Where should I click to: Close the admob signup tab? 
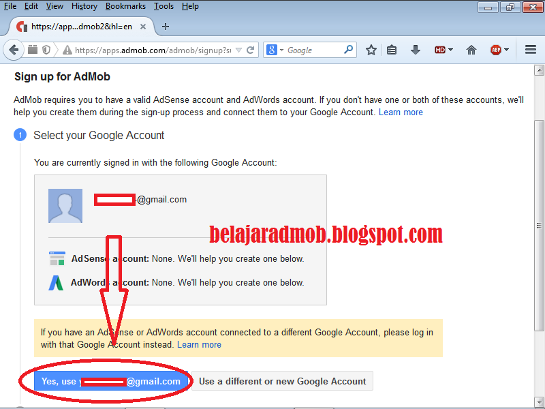click(x=143, y=27)
